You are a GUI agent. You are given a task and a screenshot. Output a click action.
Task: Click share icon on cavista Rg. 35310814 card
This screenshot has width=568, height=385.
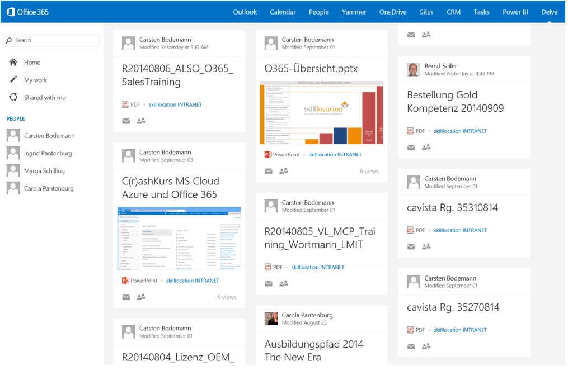(x=426, y=246)
